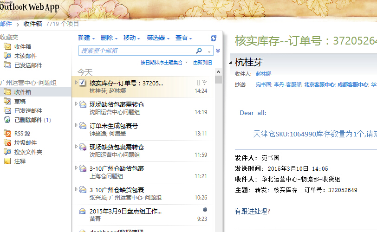Click envelope icon of 11:21 3-10广州仓缺货包裹

83,168
